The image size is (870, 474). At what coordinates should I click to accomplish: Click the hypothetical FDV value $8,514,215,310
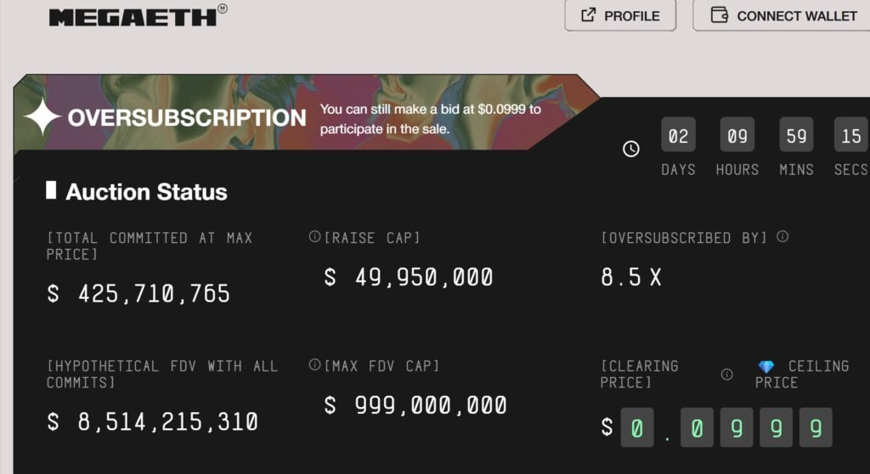coord(153,421)
